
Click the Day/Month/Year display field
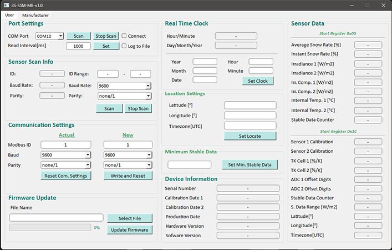pos(236,46)
